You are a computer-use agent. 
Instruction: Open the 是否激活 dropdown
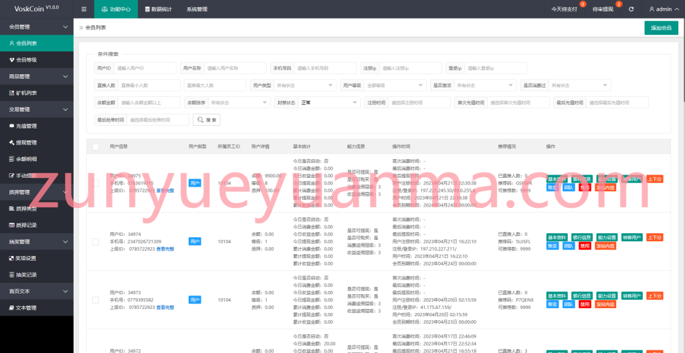[485, 85]
